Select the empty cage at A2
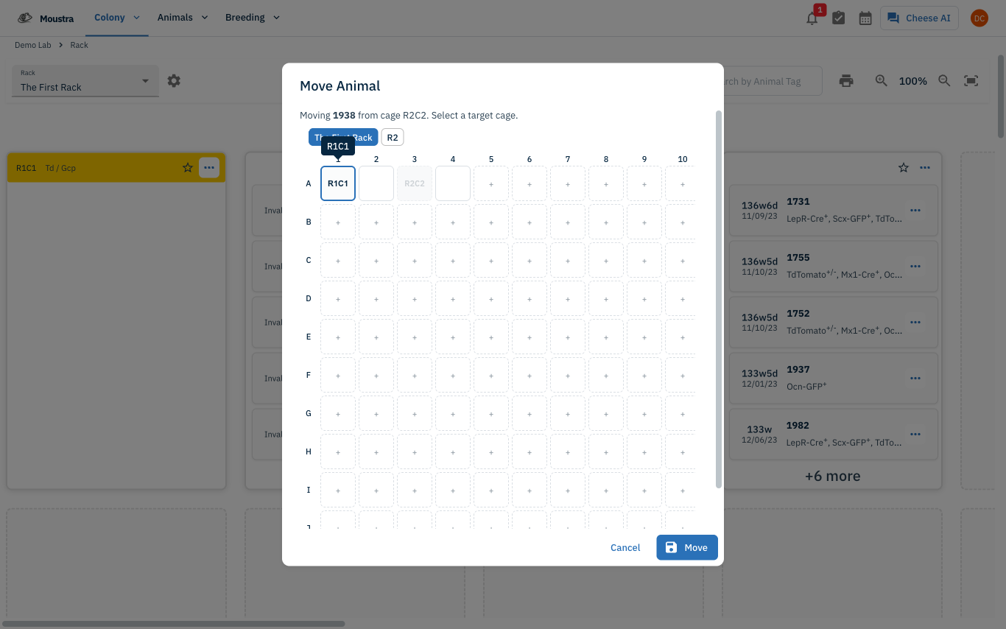 tap(376, 183)
